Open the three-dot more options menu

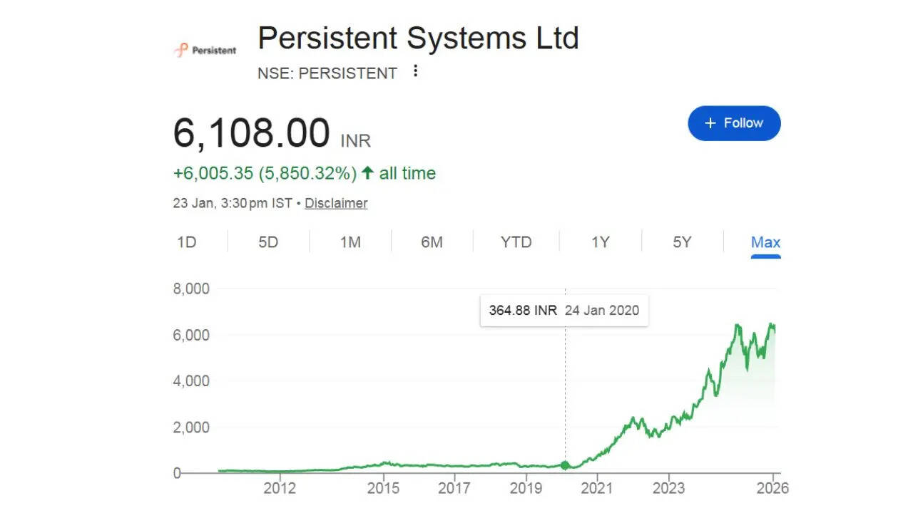click(x=416, y=71)
